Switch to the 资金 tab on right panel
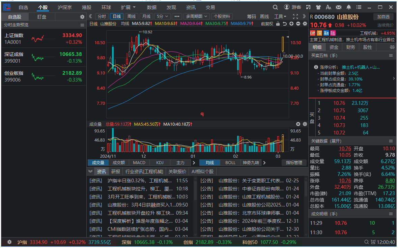Screen dimensions: 398x248 point(334,47)
